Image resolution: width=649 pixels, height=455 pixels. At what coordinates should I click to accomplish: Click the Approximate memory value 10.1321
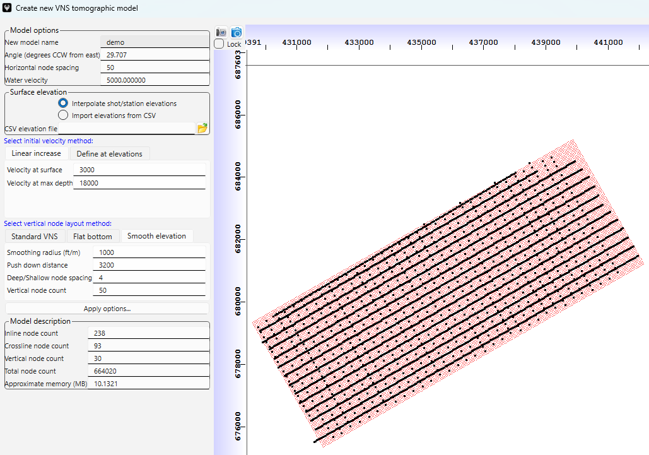(149, 384)
